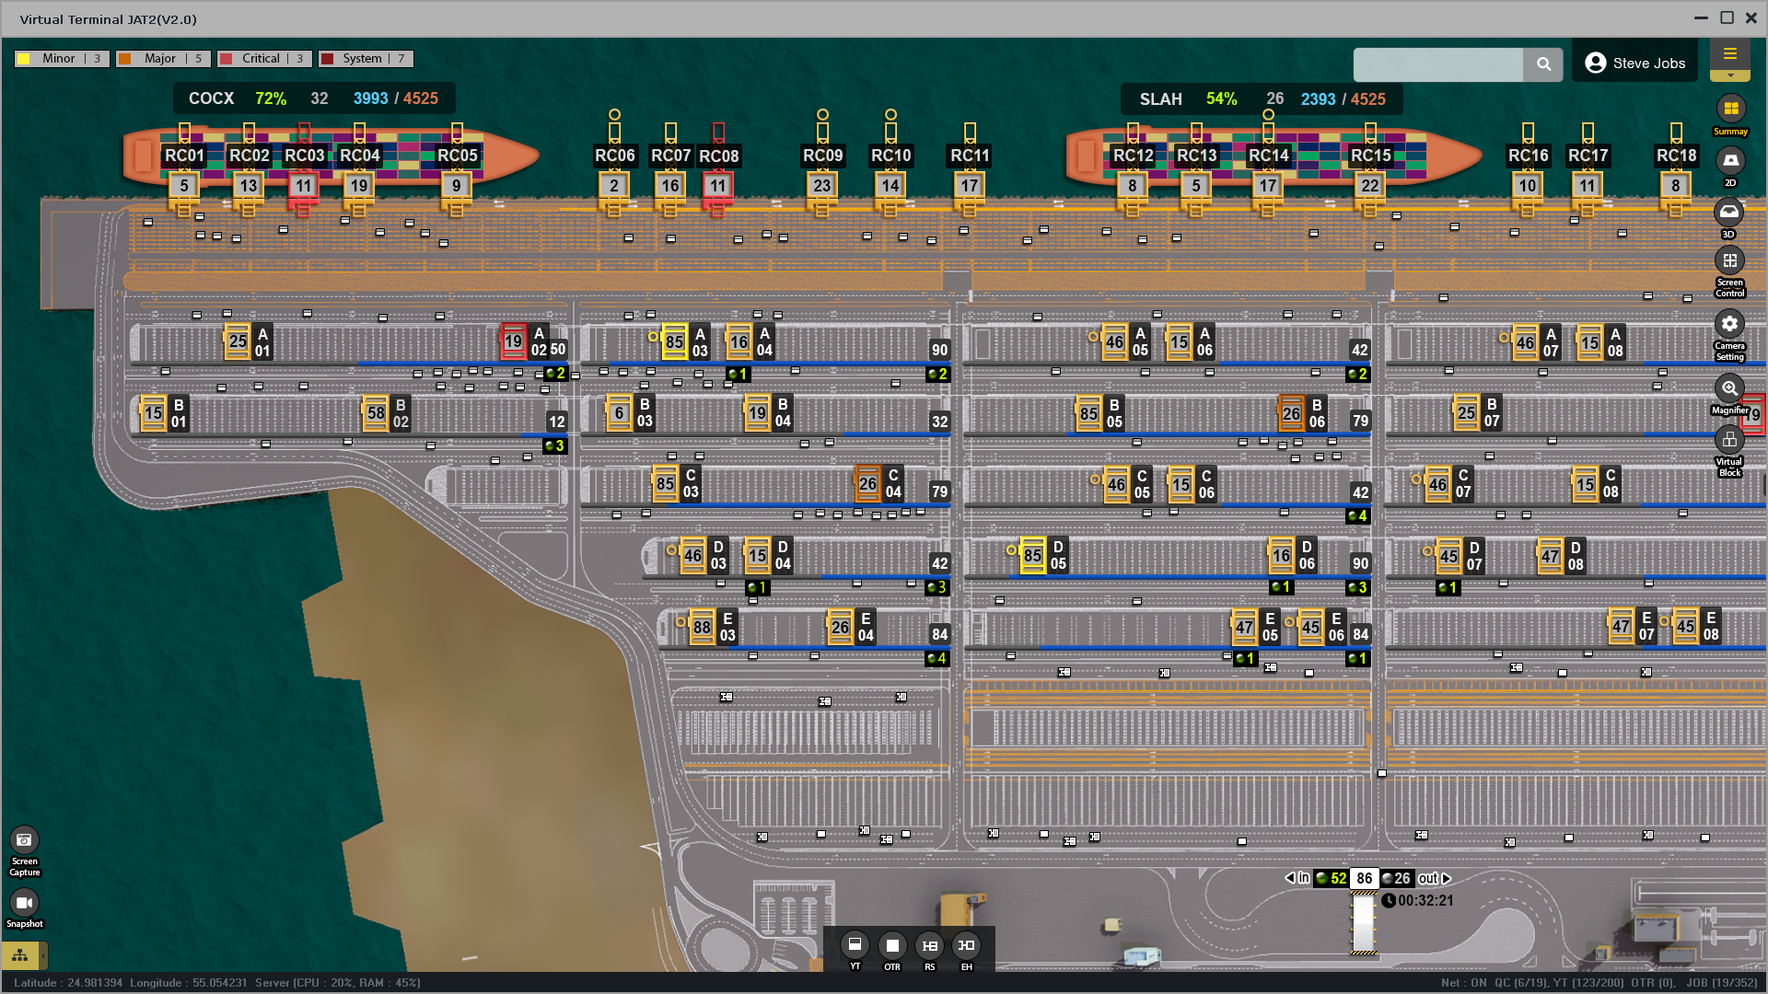Click the search input field

pyautogui.click(x=1437, y=64)
